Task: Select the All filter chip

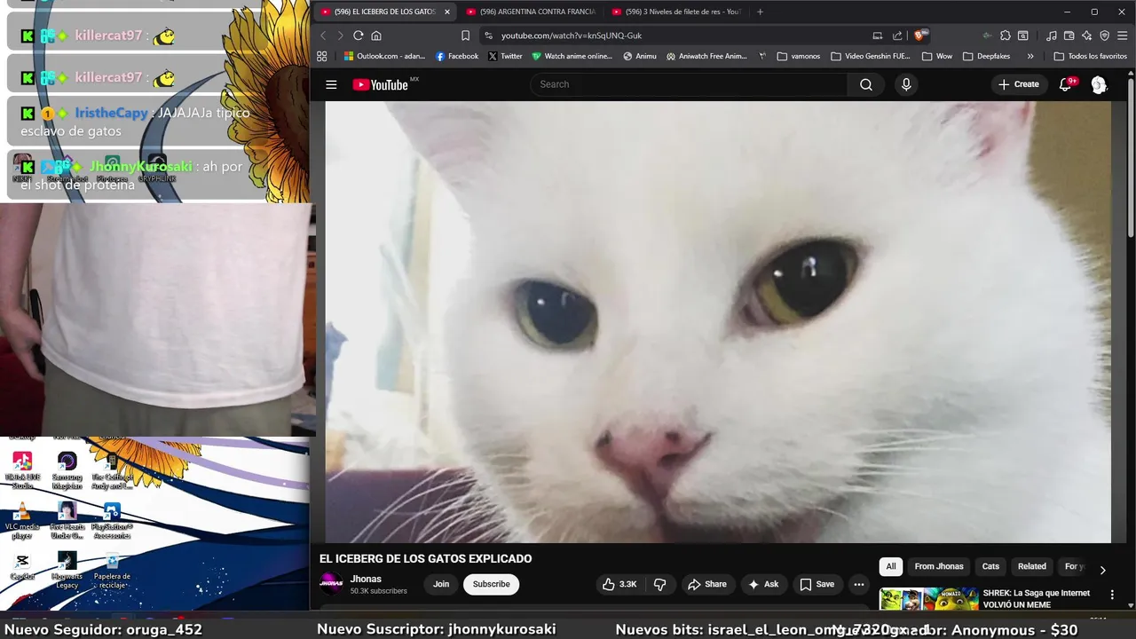Action: point(891,566)
